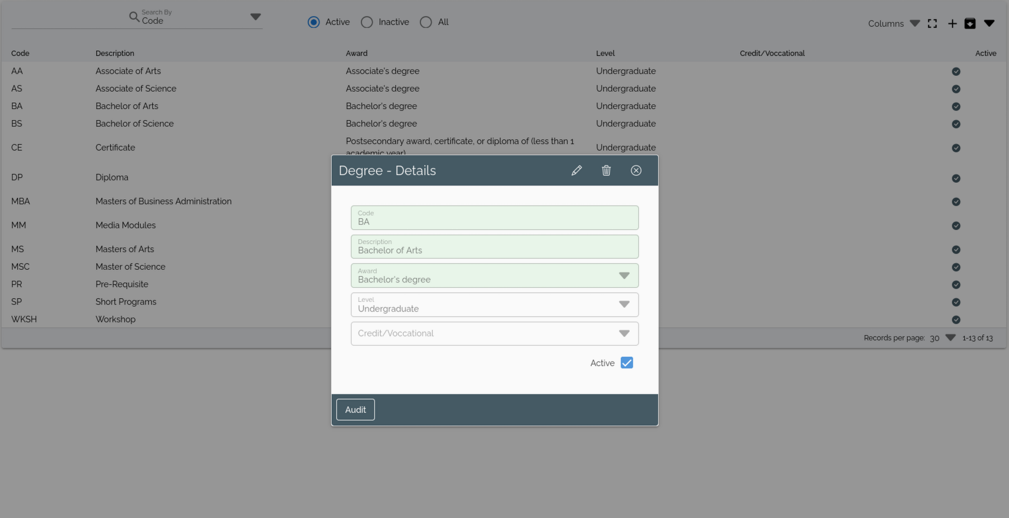The width and height of the screenshot is (1009, 518).
Task: Click the Audit button
Action: (x=355, y=409)
